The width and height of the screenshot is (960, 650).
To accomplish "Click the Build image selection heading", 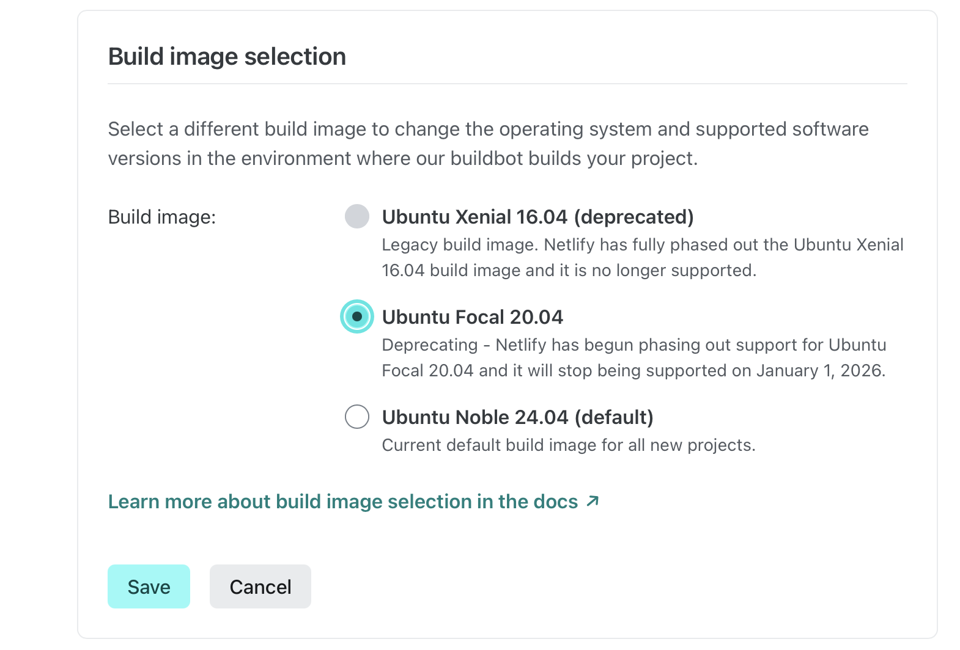I will pos(227,56).
